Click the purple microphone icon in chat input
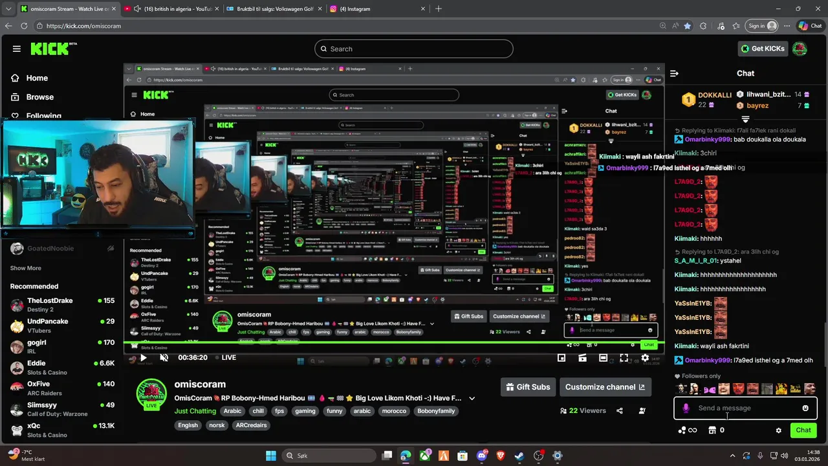 click(686, 408)
